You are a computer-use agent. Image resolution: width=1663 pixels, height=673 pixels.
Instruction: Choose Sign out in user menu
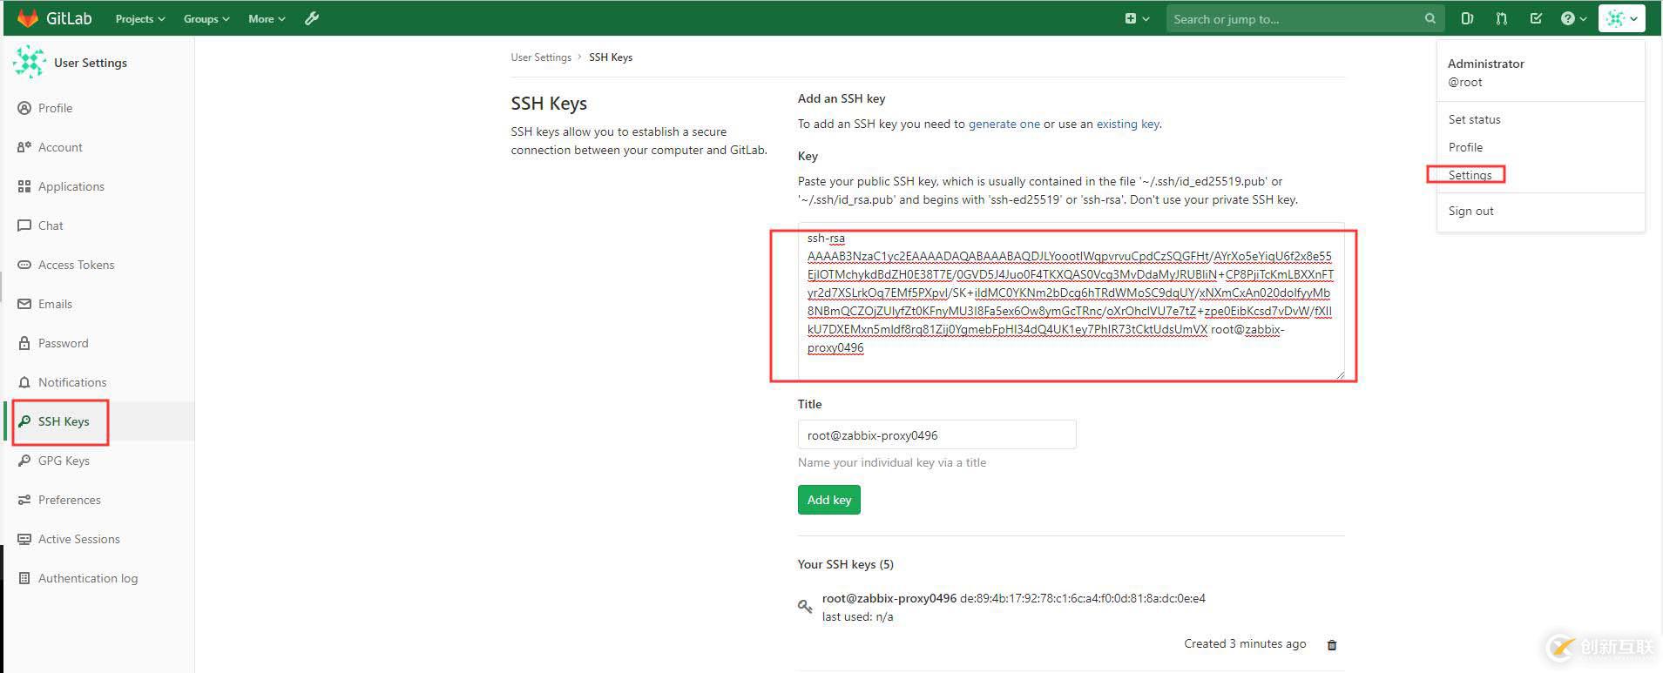[x=1470, y=211]
